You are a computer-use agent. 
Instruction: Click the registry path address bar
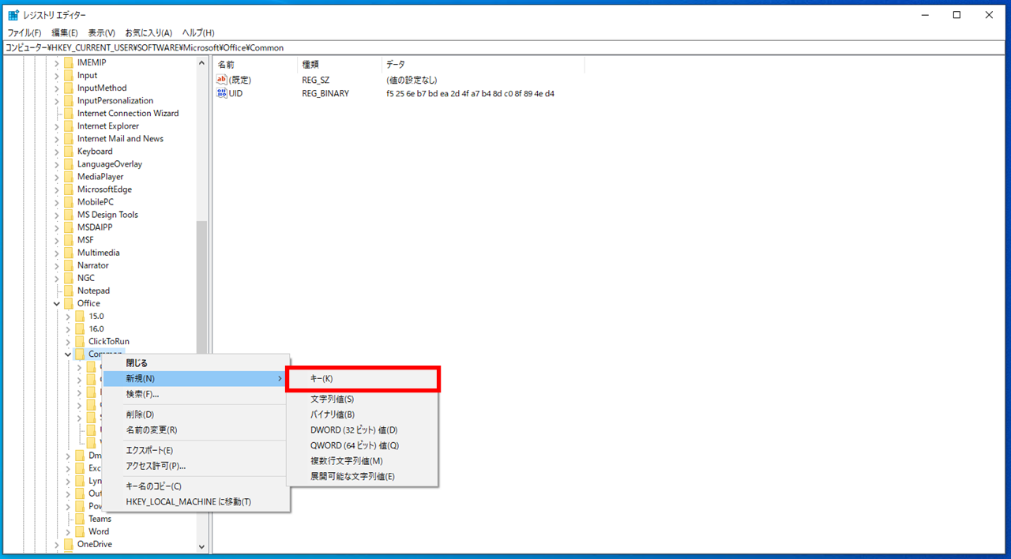pos(505,47)
